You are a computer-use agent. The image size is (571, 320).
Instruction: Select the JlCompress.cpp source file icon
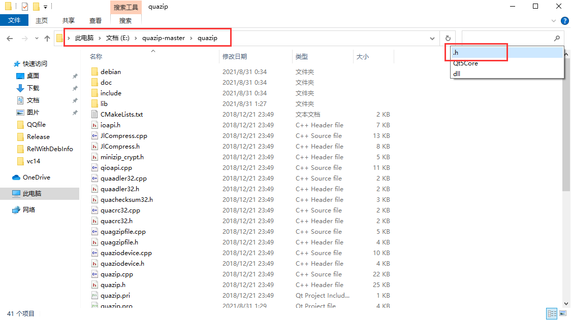click(x=94, y=135)
